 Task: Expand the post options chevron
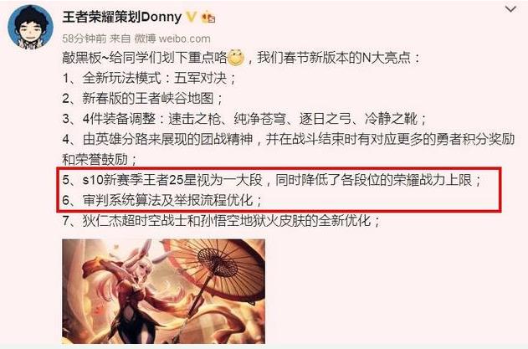point(510,9)
